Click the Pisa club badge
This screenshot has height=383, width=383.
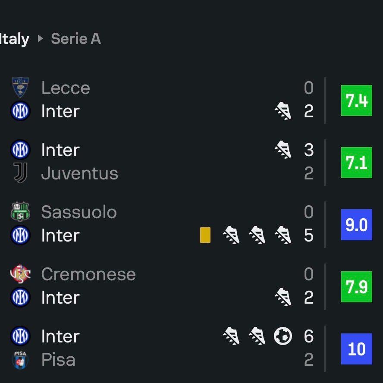pos(20,360)
